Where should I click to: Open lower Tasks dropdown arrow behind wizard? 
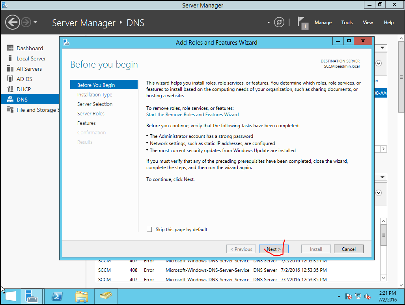point(382,177)
